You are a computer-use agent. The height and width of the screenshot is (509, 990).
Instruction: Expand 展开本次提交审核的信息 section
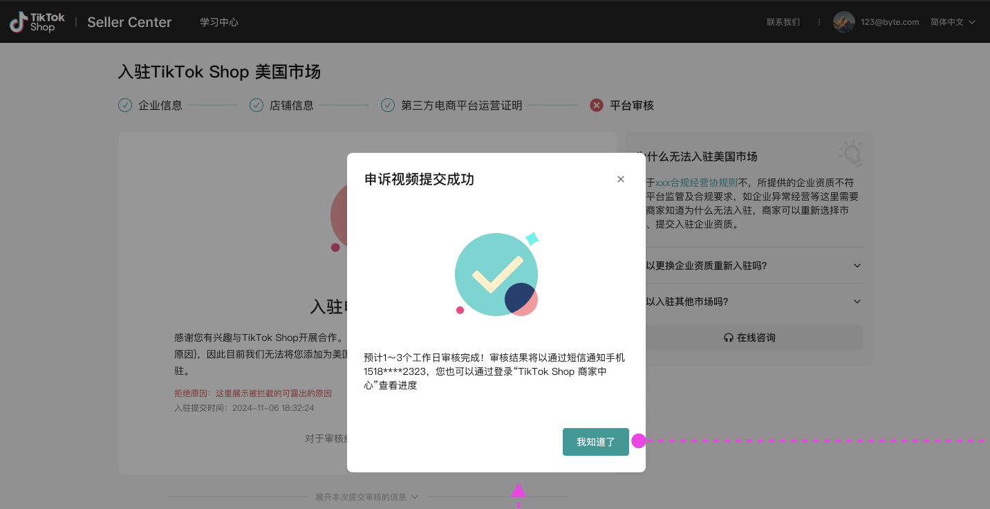click(366, 497)
